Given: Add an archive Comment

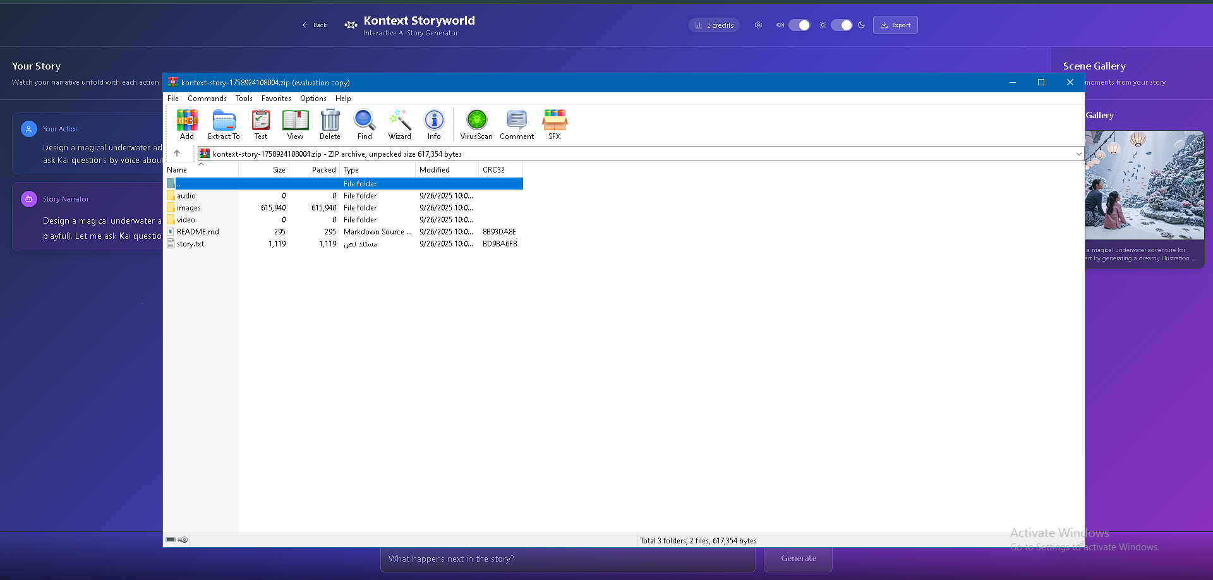Looking at the screenshot, I should (x=517, y=124).
